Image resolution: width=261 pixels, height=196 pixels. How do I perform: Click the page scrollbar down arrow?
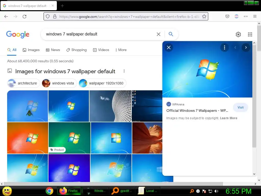259,180
